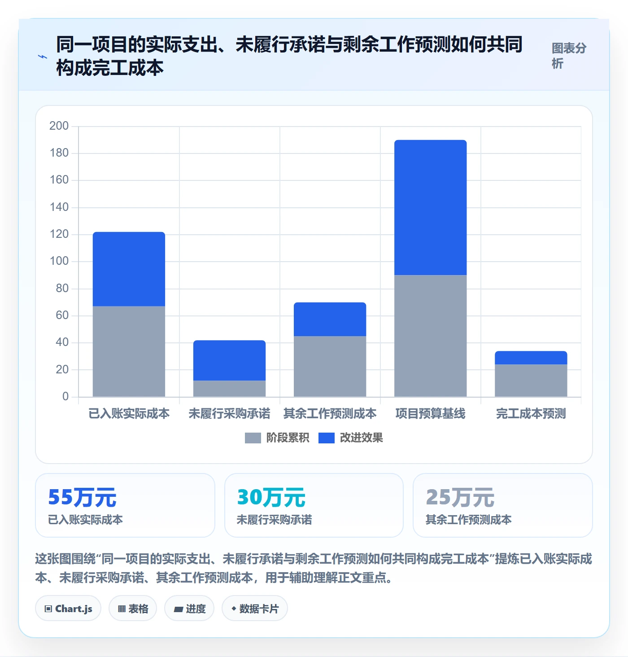
Task: Click the 其余工作预测成本 x-axis label
Action: (330, 413)
